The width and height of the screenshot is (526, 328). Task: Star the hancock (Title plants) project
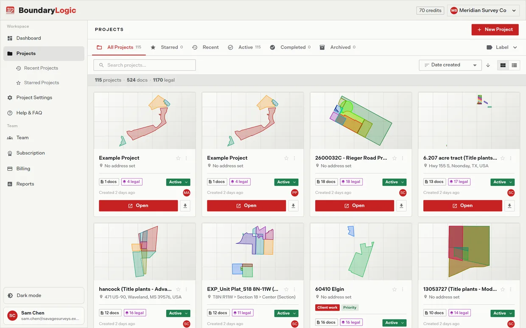coord(178,289)
